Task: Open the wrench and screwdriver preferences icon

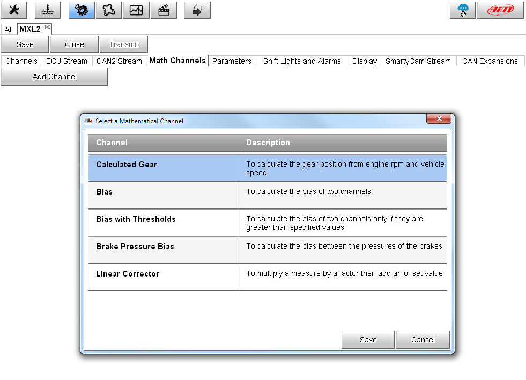Action: pyautogui.click(x=14, y=10)
